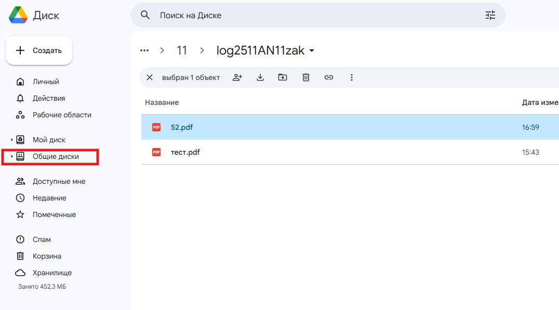559x310 pixels.
Task: Expand the Общие диски tree
Action: click(12, 156)
